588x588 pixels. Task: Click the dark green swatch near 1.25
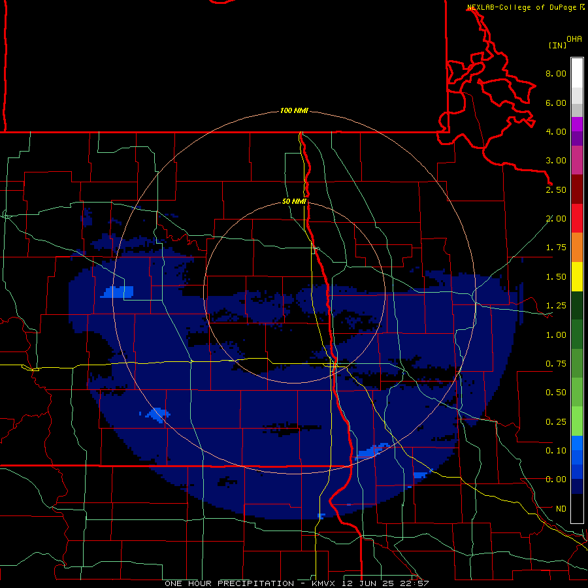(577, 305)
